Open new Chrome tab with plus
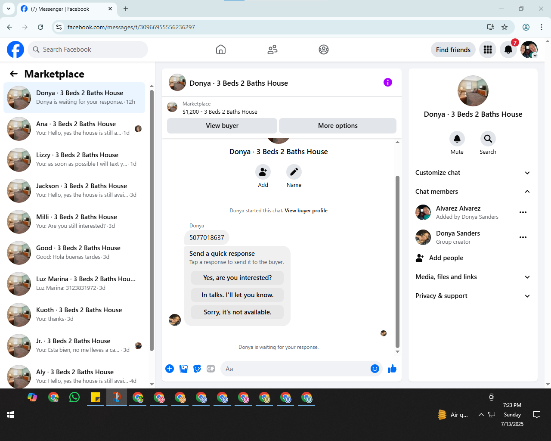Screen dimensions: 551x441 (126, 9)
